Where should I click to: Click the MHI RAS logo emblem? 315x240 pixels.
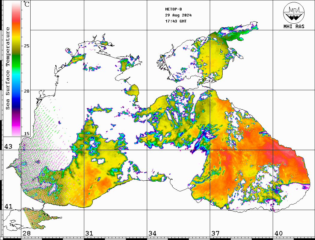(294, 13)
